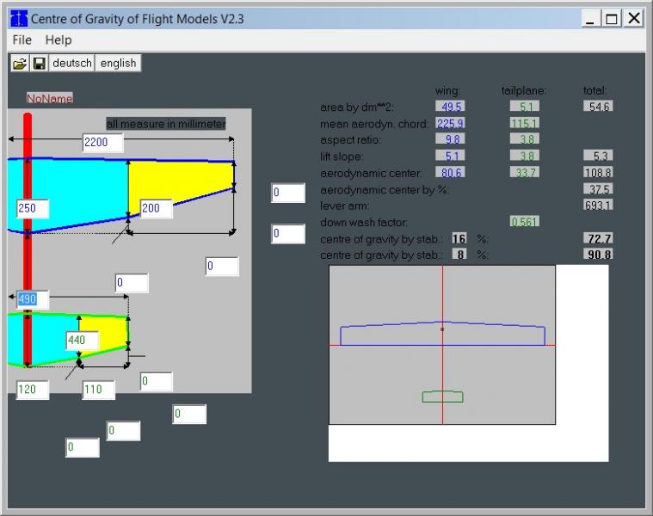The height and width of the screenshot is (516, 653).
Task: Click the green tailplane outline in plan view
Action: (442, 396)
